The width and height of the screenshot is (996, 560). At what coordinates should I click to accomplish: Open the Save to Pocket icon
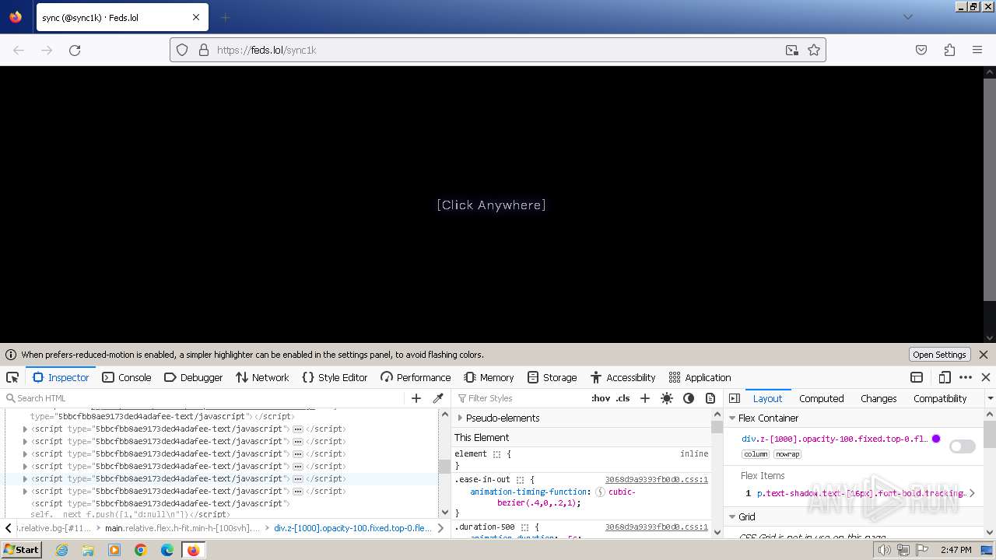(x=921, y=50)
